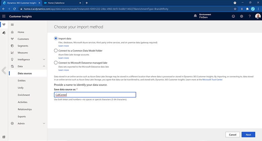Screen dimensions: 262x141
Task: Open the browser extensions puzzle icon
Action: pyautogui.click(x=247, y=9)
